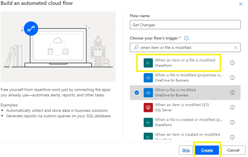Select 'When an item or a file is modified' SharePoint trigger
This screenshot has width=248, height=157.
pos(185,63)
